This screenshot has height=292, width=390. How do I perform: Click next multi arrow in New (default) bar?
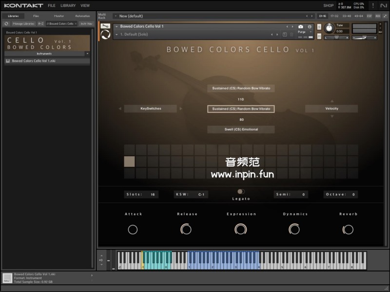[x=312, y=16]
